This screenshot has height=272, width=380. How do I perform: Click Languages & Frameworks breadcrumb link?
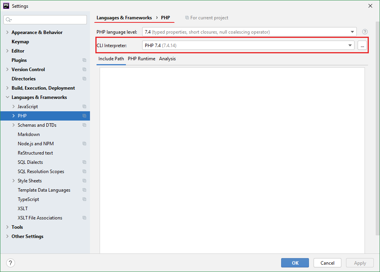pos(124,18)
